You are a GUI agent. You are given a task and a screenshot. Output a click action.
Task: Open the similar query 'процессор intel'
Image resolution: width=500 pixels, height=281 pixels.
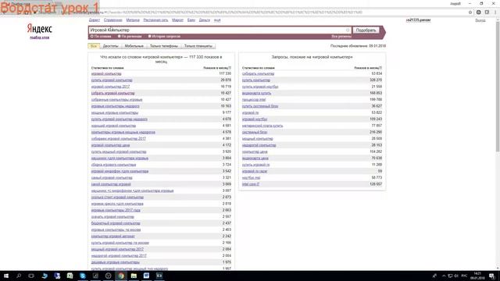point(254,100)
